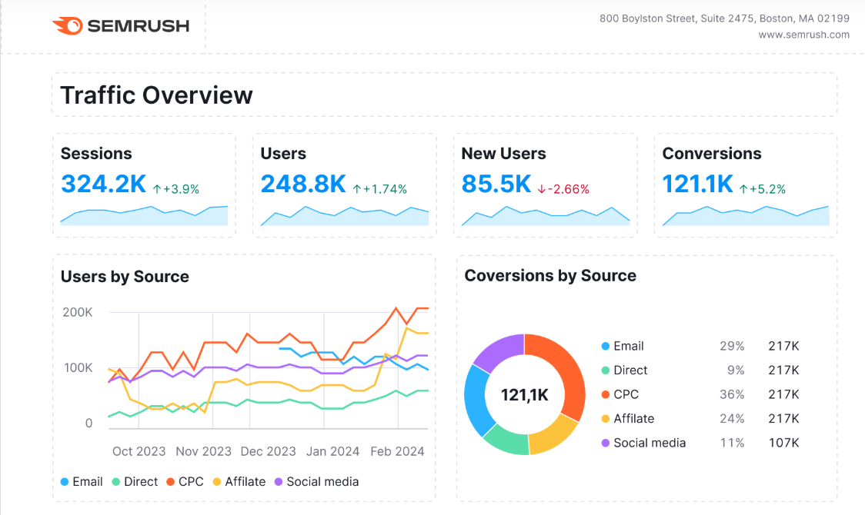The image size is (865, 515).
Task: Click the Oct 2023 axis label
Action: (139, 451)
